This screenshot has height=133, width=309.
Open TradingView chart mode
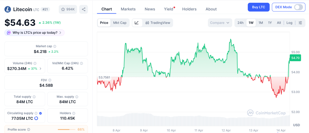tap(158, 23)
